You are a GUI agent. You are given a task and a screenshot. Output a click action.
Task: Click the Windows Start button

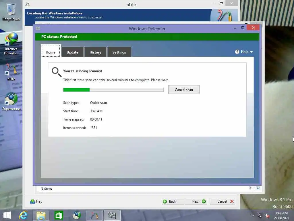coord(7,215)
